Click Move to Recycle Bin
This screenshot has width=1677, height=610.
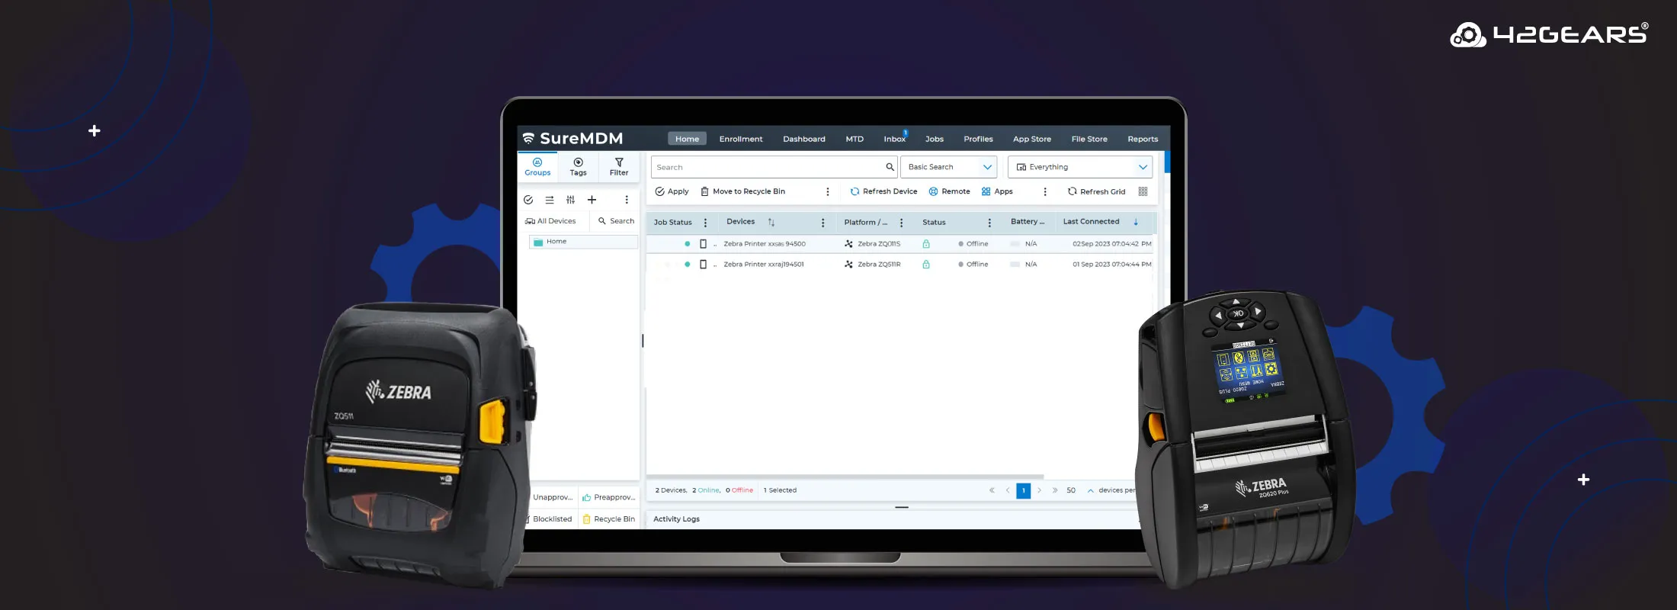click(743, 191)
